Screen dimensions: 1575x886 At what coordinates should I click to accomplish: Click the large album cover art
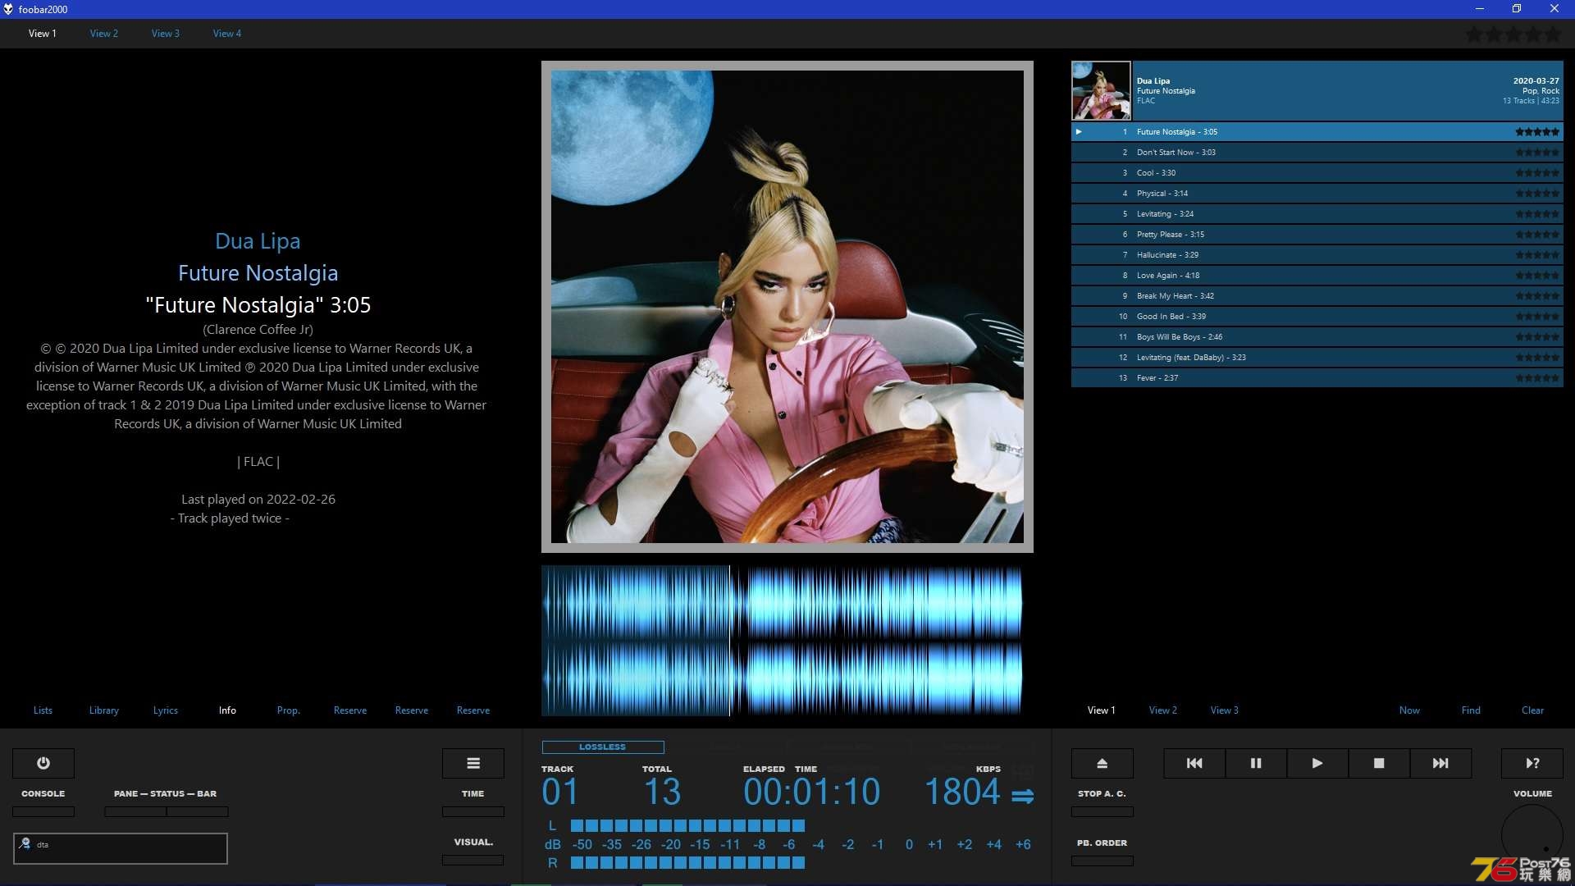pos(787,307)
